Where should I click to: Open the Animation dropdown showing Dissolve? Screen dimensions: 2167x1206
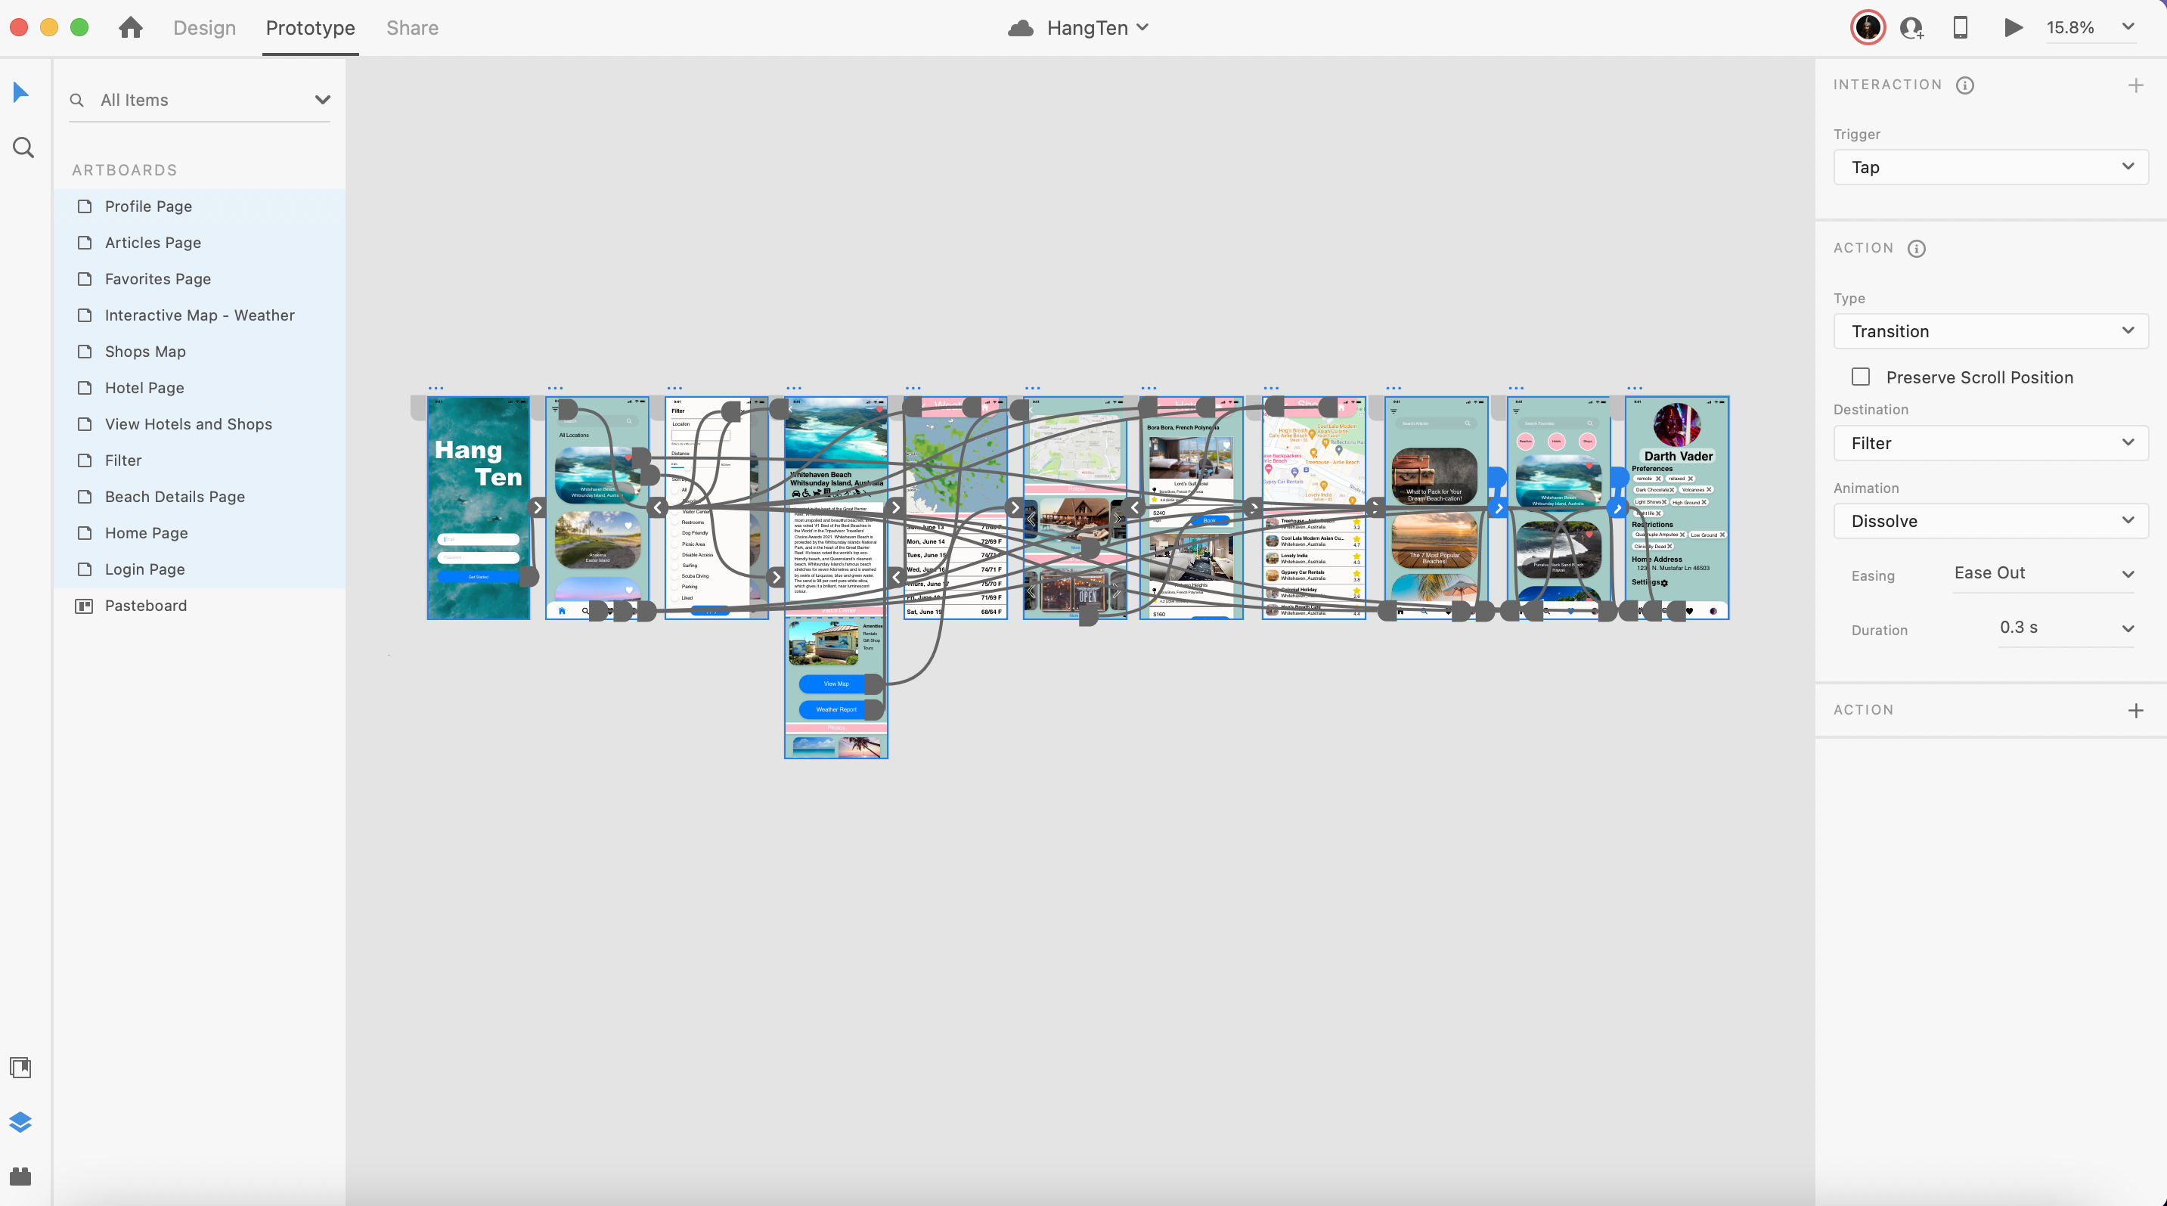(1990, 522)
